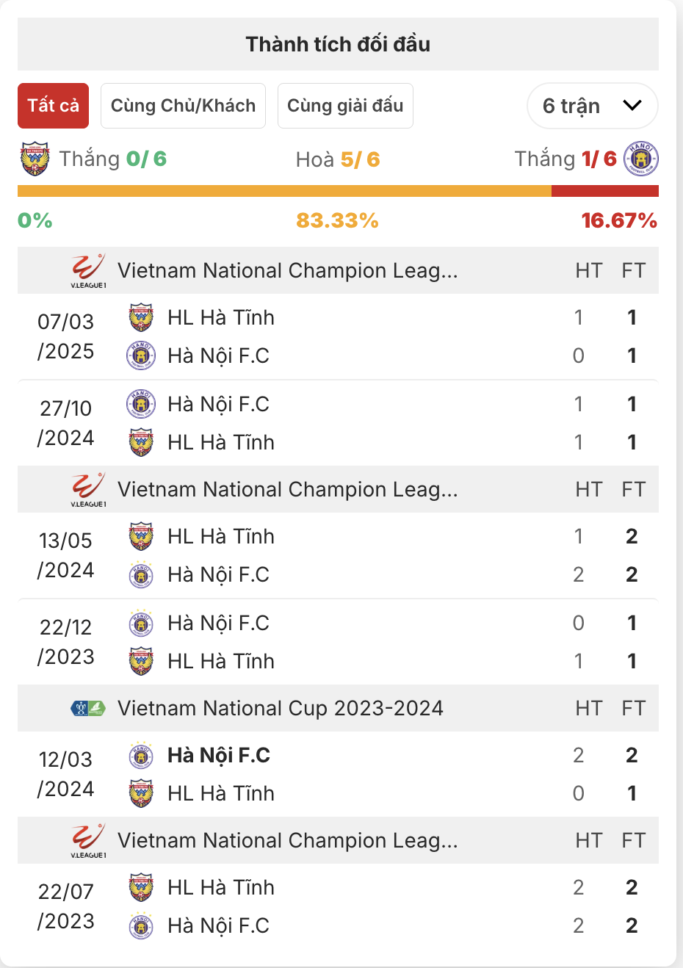Click HL Hà Tĩnh crest in 22/07/2023 match
The width and height of the screenshot is (683, 968).
[141, 887]
